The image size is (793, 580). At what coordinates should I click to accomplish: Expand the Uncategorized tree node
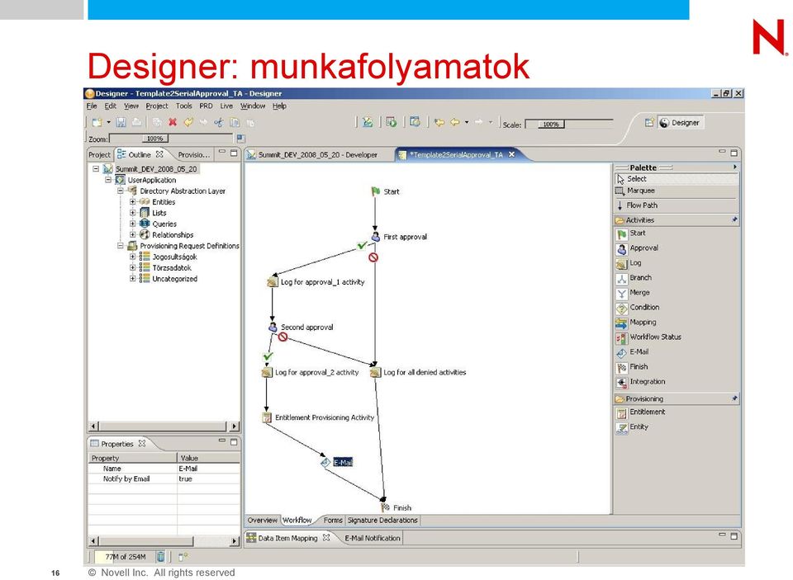(x=132, y=278)
